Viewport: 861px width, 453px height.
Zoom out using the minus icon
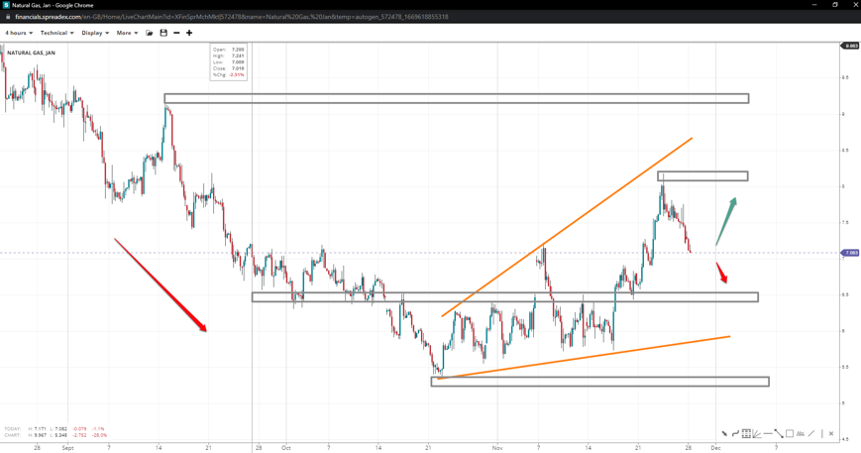pyautogui.click(x=176, y=33)
